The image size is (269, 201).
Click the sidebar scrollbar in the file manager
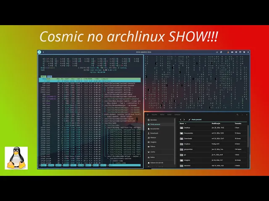(175, 142)
